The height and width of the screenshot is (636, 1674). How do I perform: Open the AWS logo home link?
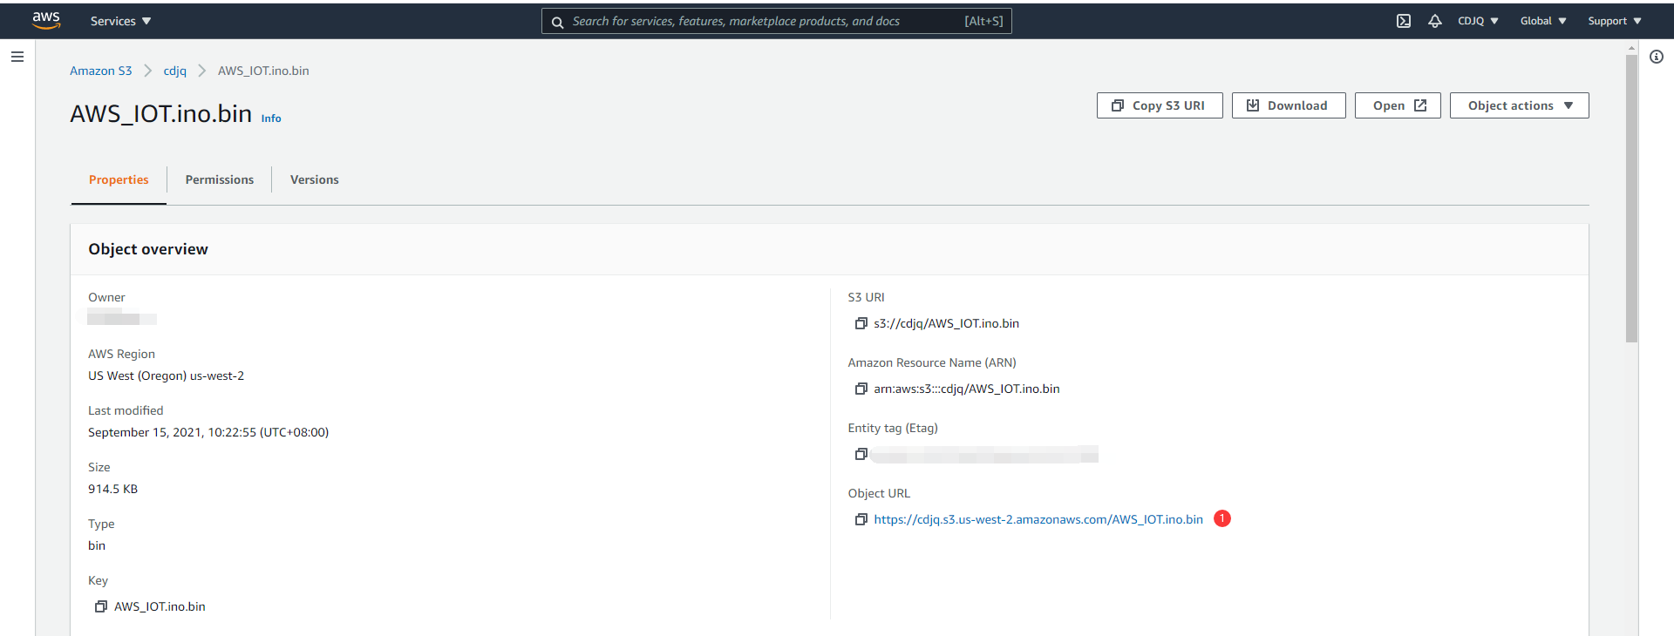[x=46, y=21]
